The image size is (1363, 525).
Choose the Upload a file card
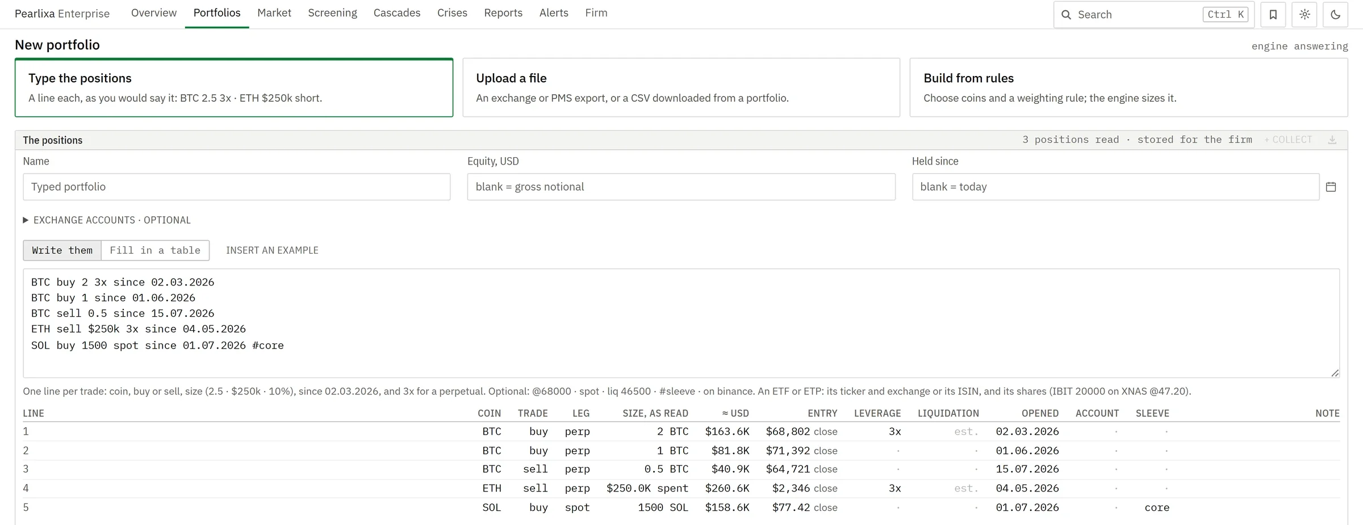pos(681,87)
